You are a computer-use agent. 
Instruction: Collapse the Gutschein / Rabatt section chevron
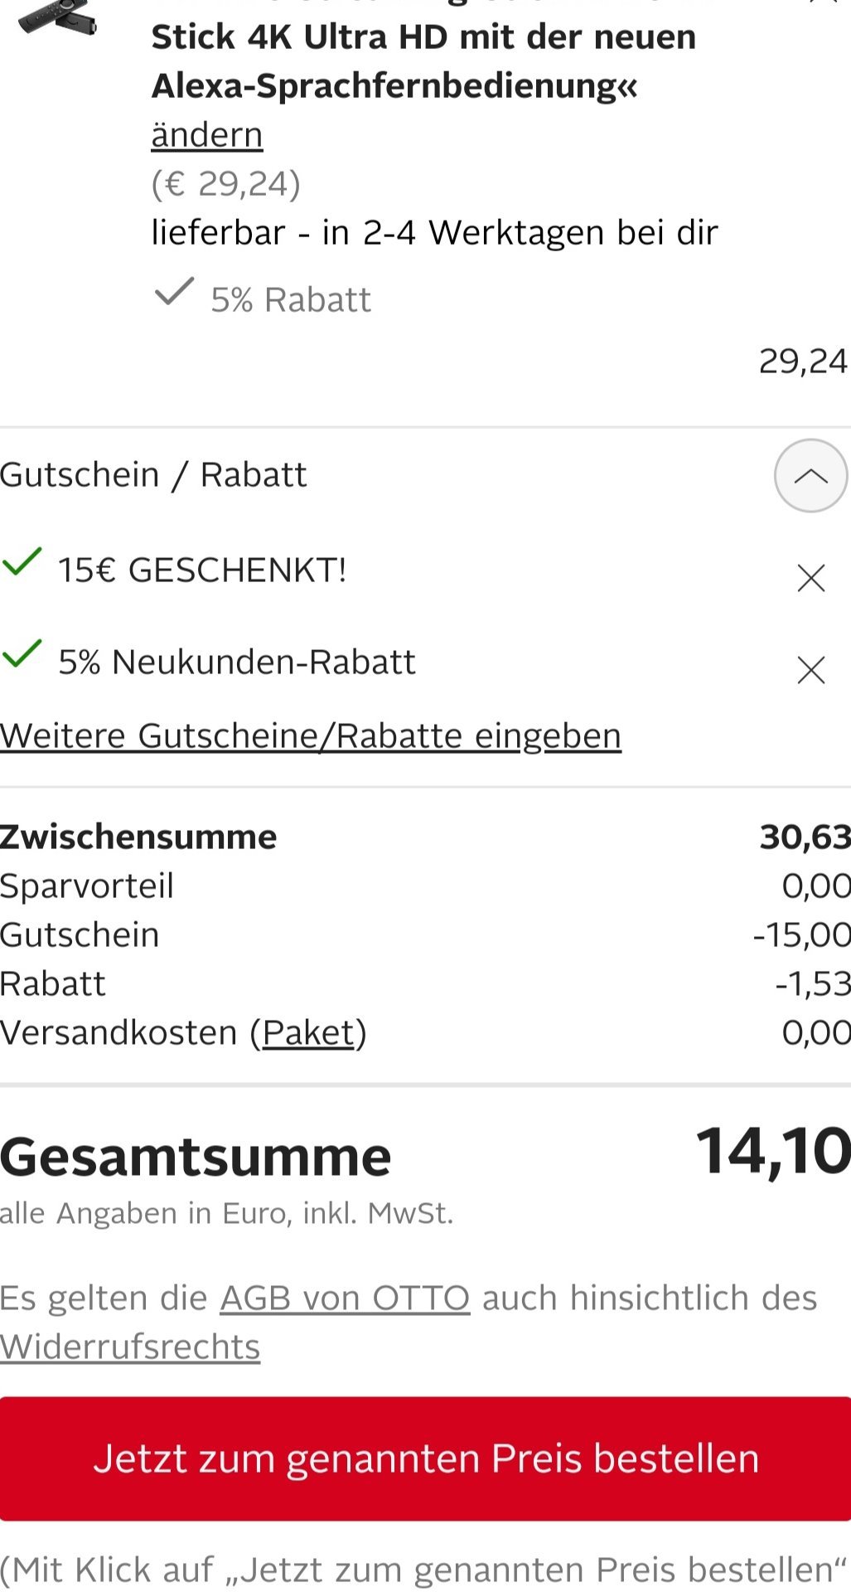click(810, 476)
